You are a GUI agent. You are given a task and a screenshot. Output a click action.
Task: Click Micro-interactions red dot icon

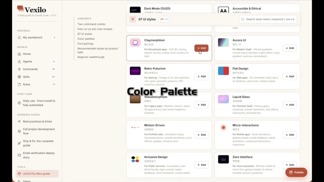[x=224, y=127]
